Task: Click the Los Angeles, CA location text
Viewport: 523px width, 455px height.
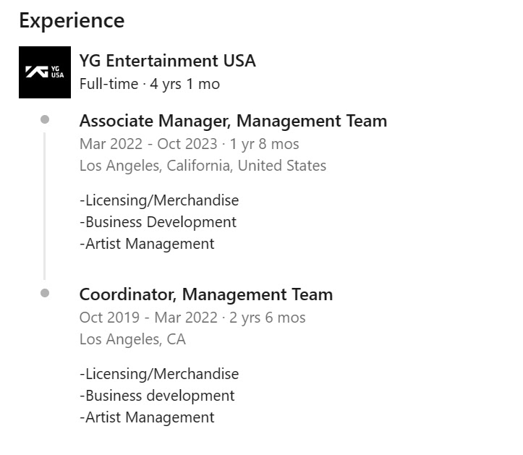Action: tap(132, 339)
